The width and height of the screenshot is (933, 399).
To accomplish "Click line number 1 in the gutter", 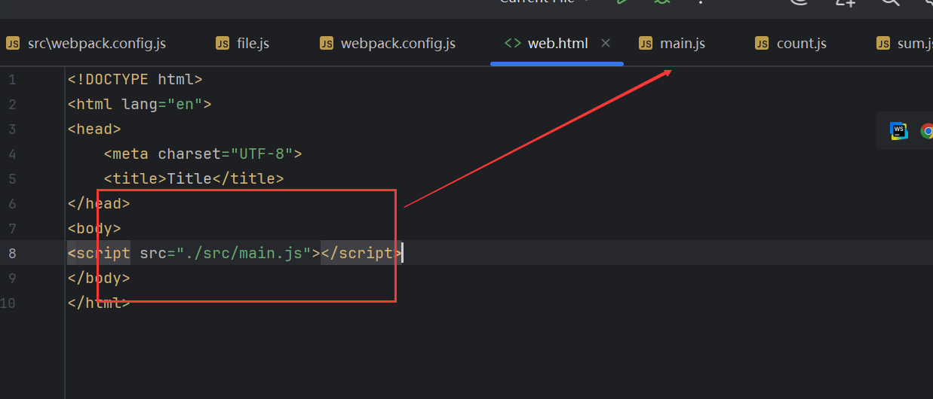I will pyautogui.click(x=11, y=79).
